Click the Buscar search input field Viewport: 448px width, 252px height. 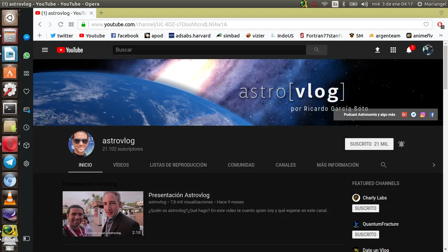209,50
